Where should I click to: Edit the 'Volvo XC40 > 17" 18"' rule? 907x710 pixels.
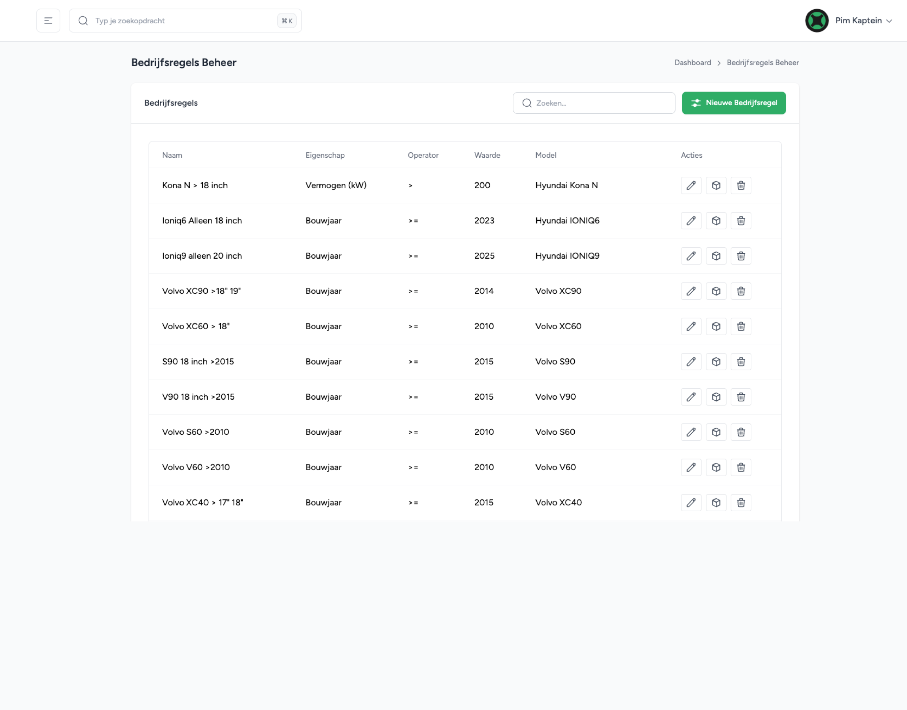click(x=691, y=503)
